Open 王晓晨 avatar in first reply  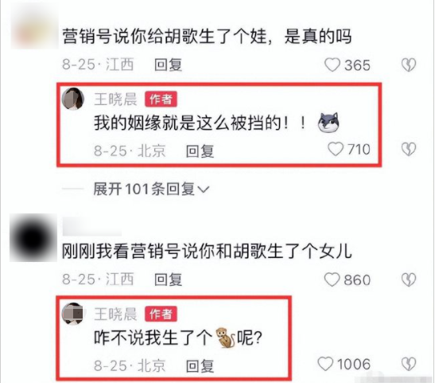click(72, 99)
